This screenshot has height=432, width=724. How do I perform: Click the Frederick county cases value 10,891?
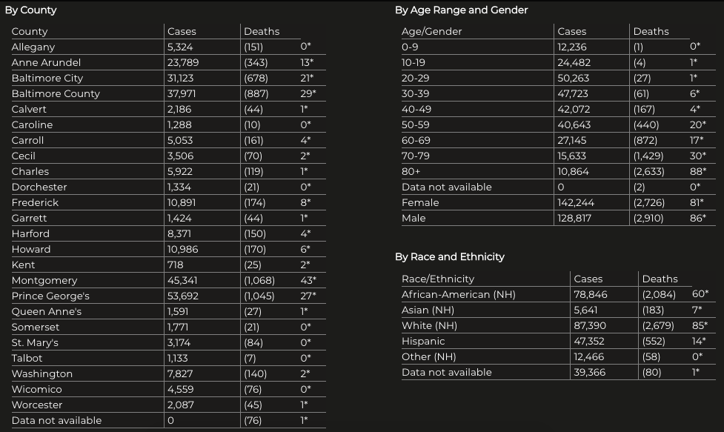click(x=182, y=202)
